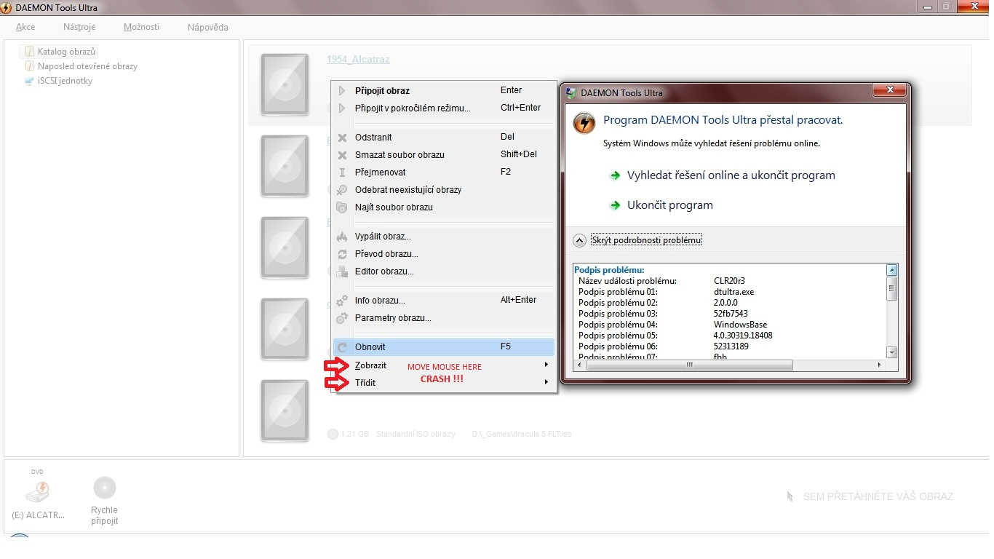Click the Najít soubor obrazu icon
Screen dimensions: 994x559
click(x=342, y=207)
